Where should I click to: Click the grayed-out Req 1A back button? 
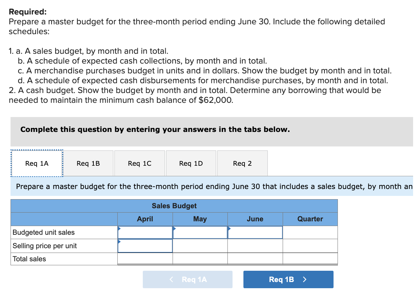coord(187,279)
